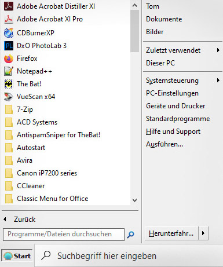This screenshot has height=267, width=223.
Task: Launch VueScan x64 scanner icon
Action: point(9,97)
